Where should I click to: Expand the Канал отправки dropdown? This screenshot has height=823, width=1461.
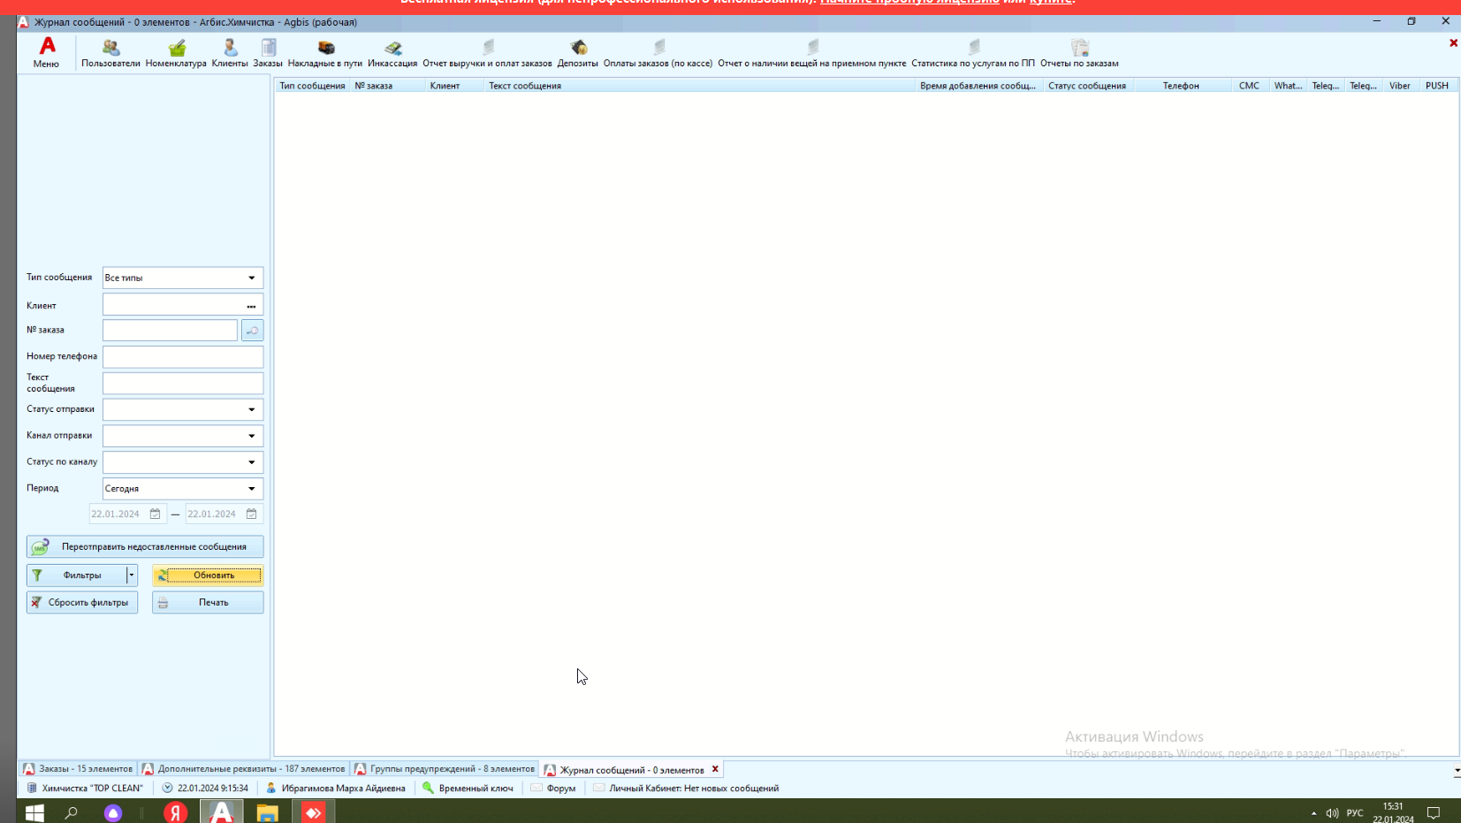tap(252, 436)
